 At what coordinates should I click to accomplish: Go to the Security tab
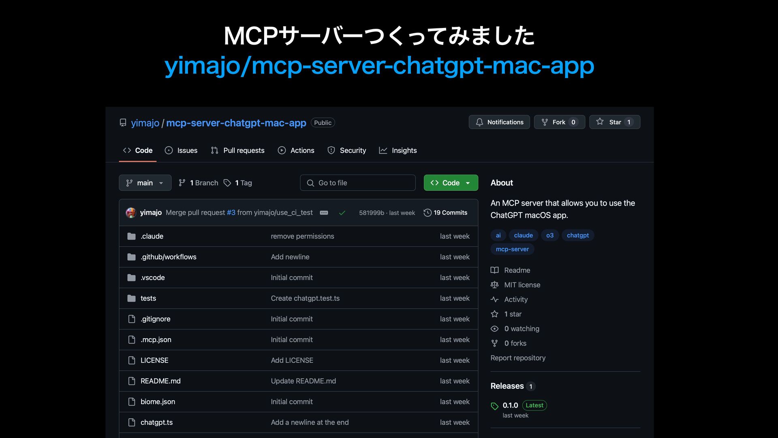pyautogui.click(x=347, y=150)
